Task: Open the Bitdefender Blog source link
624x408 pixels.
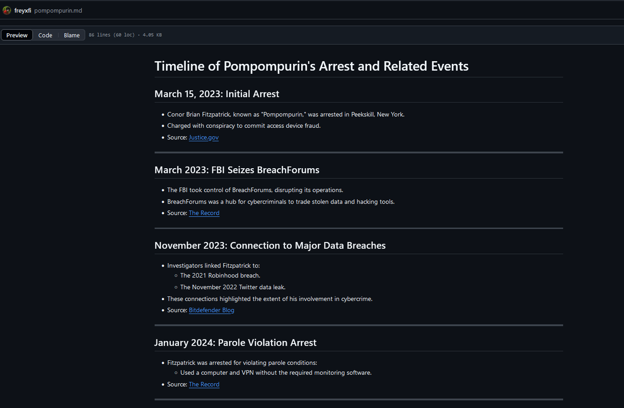Action: [212, 310]
